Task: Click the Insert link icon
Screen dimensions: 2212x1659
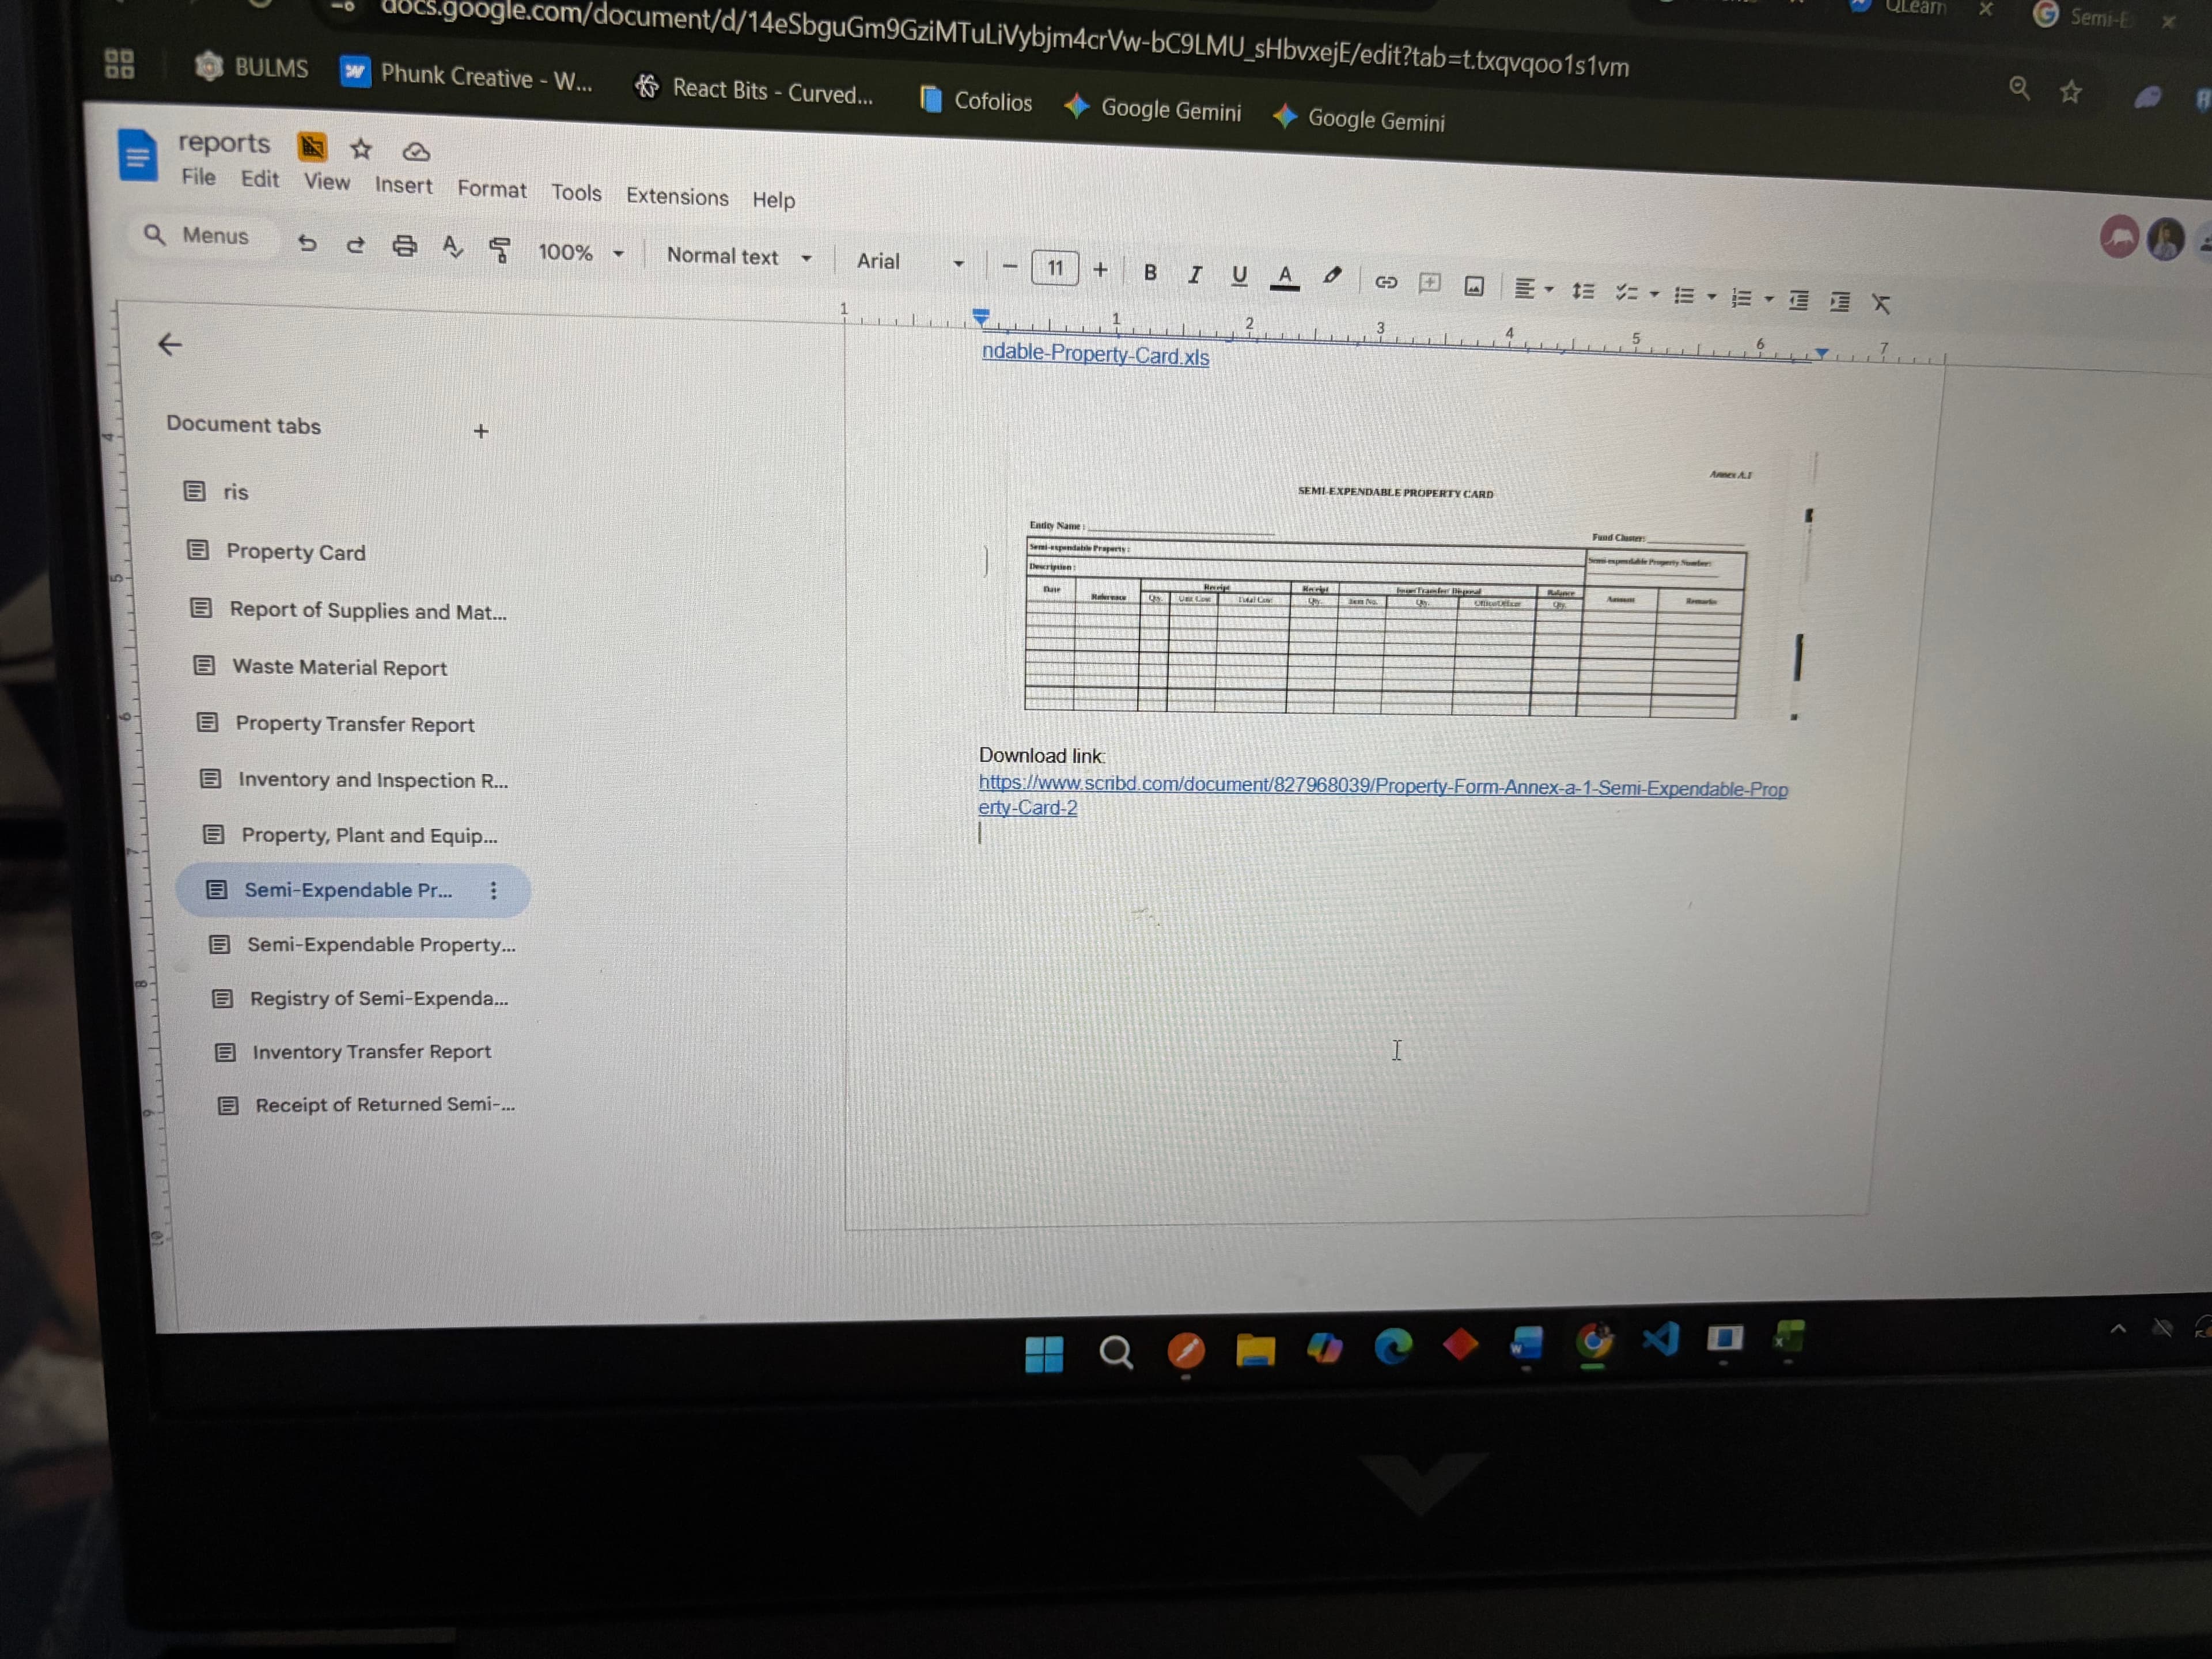Action: click(1385, 282)
